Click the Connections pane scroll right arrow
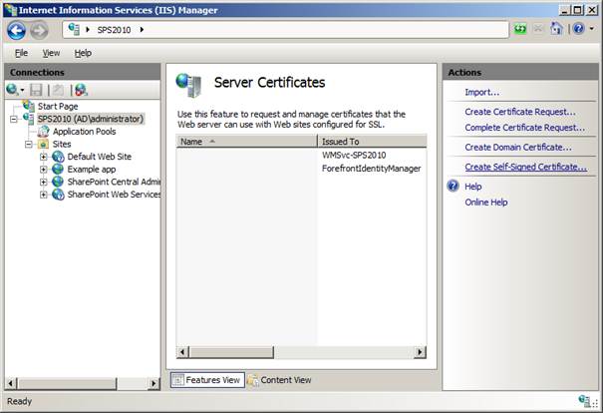The width and height of the screenshot is (603, 413). pyautogui.click(x=153, y=383)
